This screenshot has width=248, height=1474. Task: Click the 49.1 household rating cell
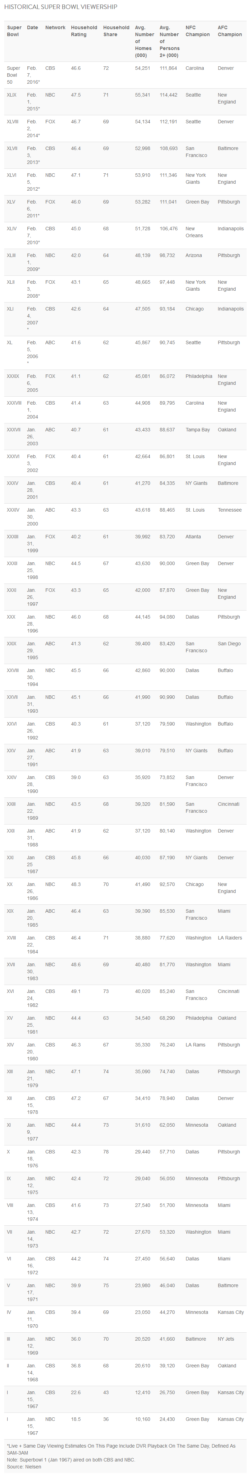click(x=76, y=991)
